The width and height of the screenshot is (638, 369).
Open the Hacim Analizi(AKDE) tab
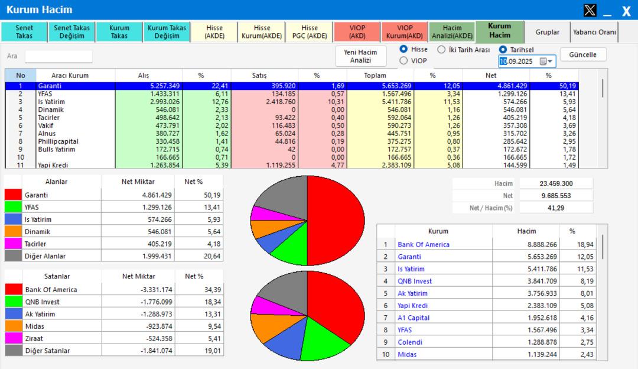(x=452, y=32)
